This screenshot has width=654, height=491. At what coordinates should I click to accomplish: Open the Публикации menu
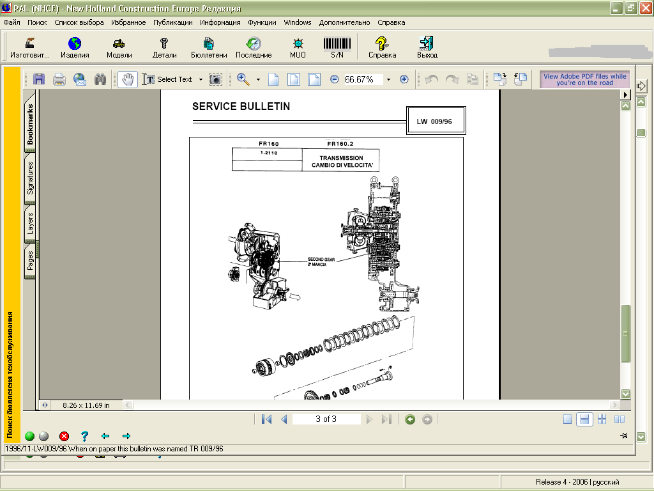click(172, 22)
